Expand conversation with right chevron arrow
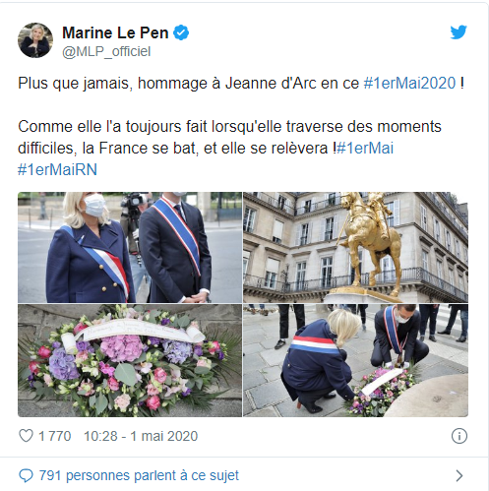 [459, 475]
